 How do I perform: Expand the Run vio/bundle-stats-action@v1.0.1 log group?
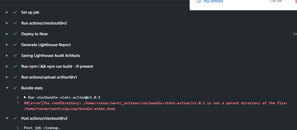25,98
